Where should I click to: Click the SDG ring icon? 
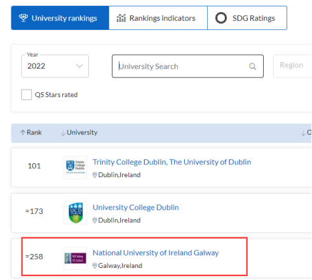(221, 18)
